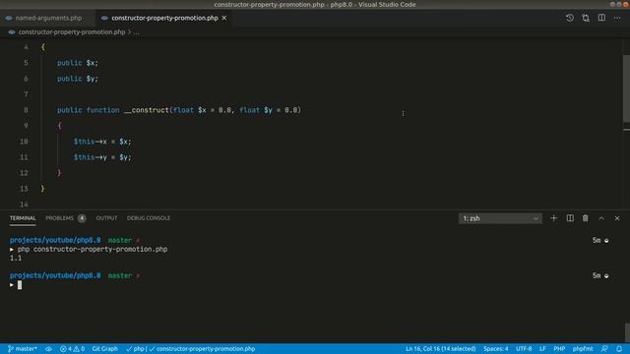Click constructor-property-promotion.php status bar item
Screen dimensions: 630x354
[203, 349]
